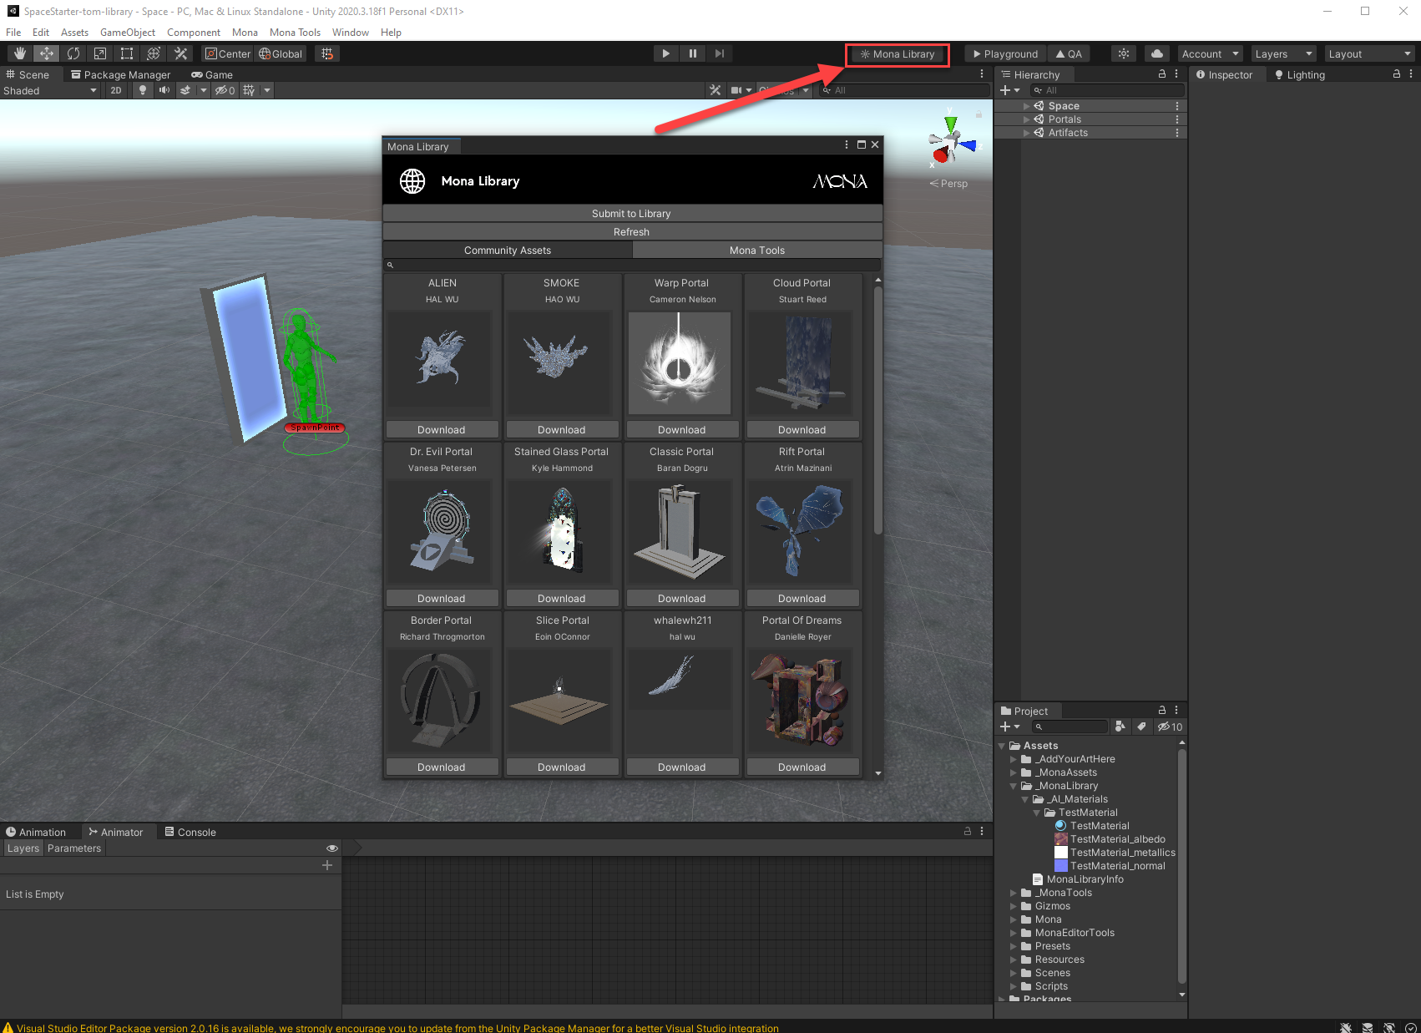Open Layout dropdown
This screenshot has height=1033, width=1421.
(x=1369, y=53)
